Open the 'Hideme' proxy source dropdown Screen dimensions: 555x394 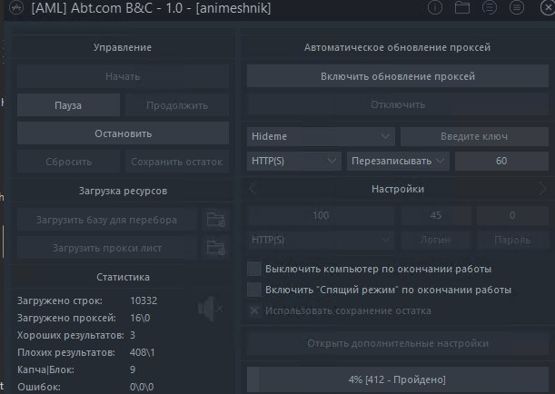320,136
